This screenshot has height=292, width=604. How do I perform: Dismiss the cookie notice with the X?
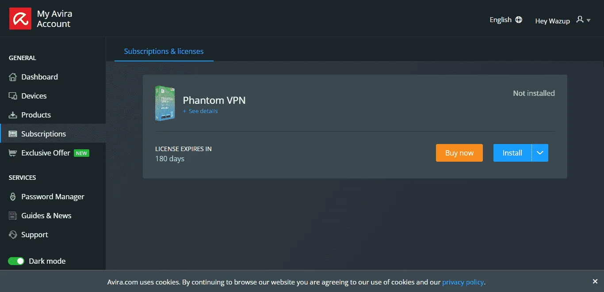click(x=595, y=281)
